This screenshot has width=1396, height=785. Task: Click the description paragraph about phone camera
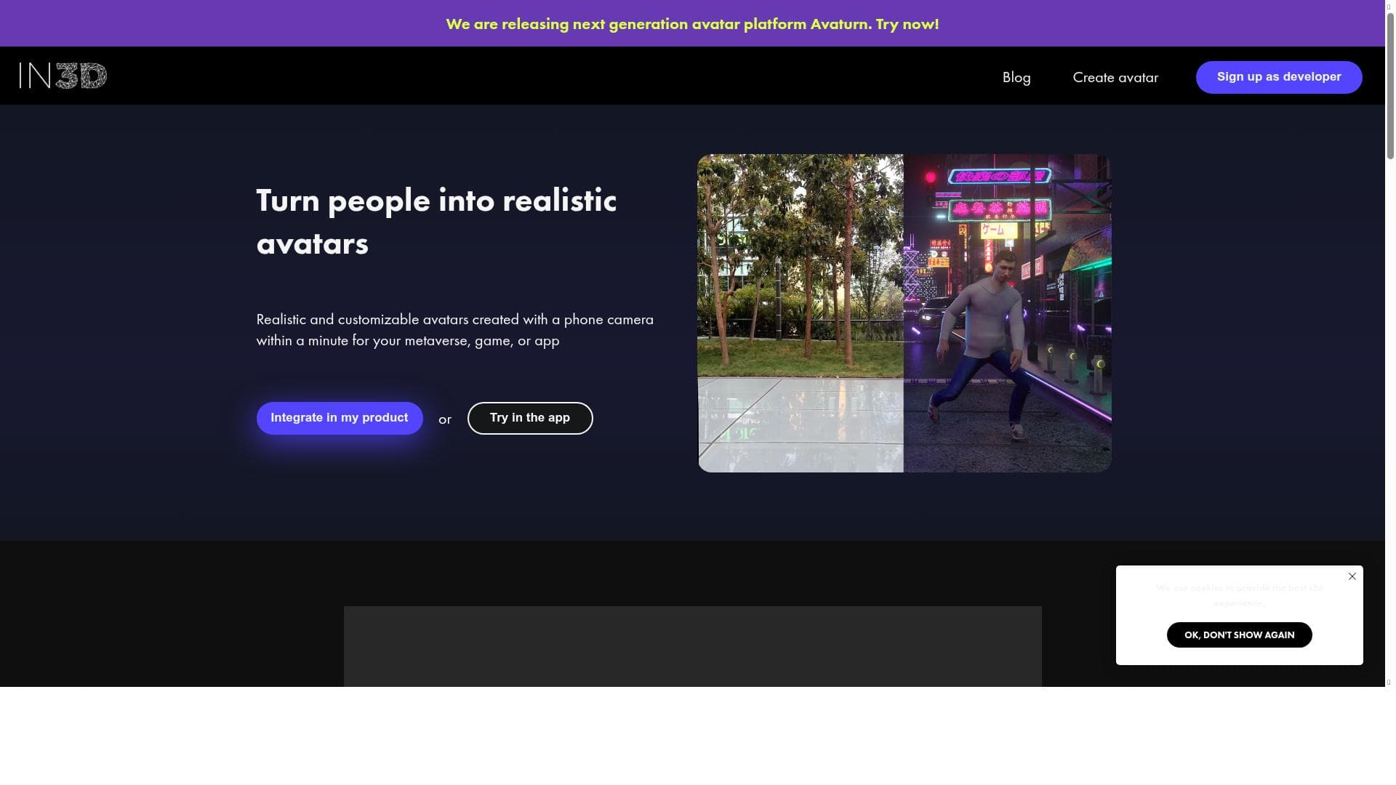tap(454, 330)
